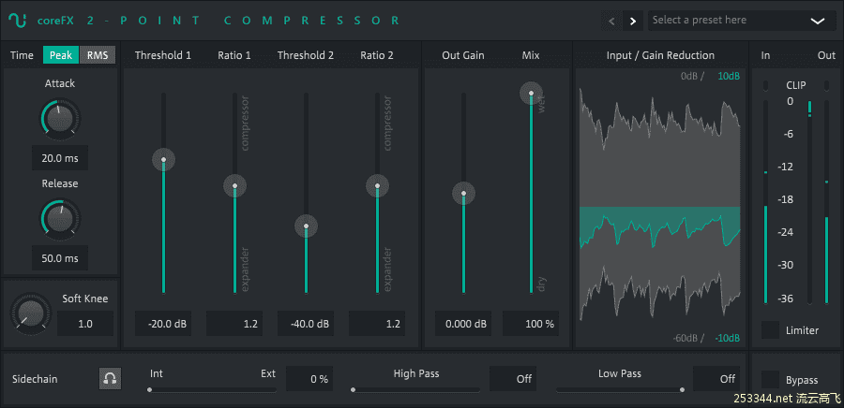The width and height of the screenshot is (844, 408).
Task: Click the Low Pass slider handle
Action: tap(682, 389)
